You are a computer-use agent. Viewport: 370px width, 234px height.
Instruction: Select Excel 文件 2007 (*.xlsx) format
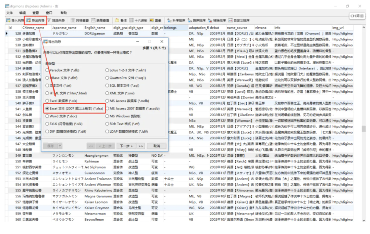[74, 108]
